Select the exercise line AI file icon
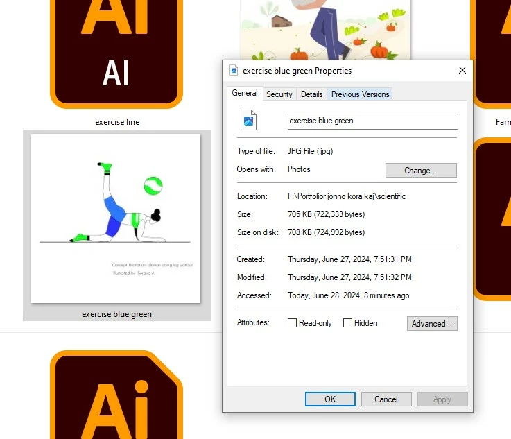Screen dimensions: 511x439 click(116, 54)
